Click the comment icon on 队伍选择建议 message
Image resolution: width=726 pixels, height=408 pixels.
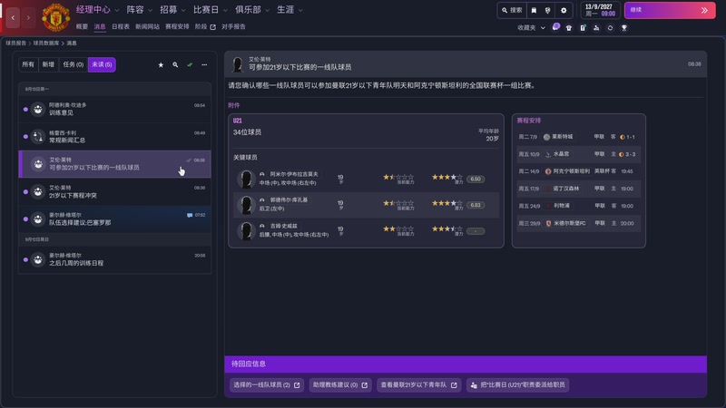click(x=190, y=215)
